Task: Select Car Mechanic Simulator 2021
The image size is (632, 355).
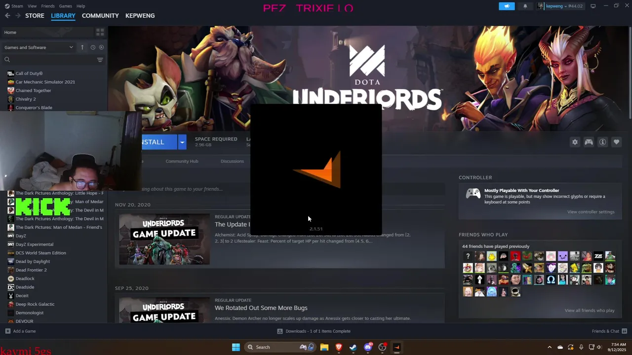Action: (x=45, y=82)
